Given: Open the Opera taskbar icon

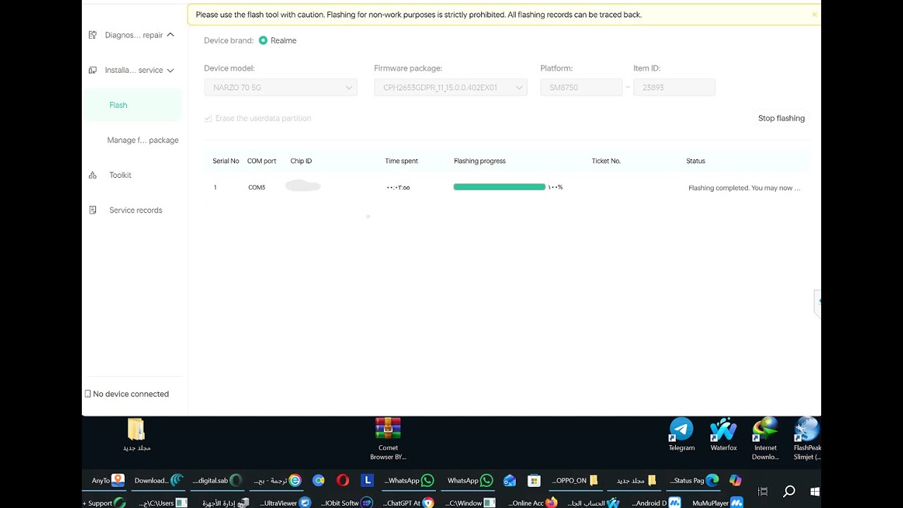Looking at the screenshot, I should pos(343,480).
